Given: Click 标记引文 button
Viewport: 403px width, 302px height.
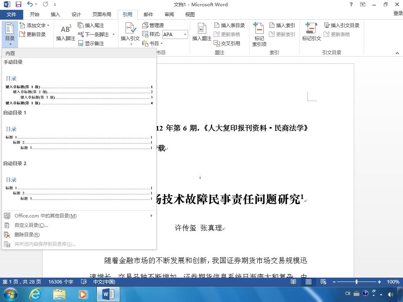Looking at the screenshot, I should tap(312, 32).
